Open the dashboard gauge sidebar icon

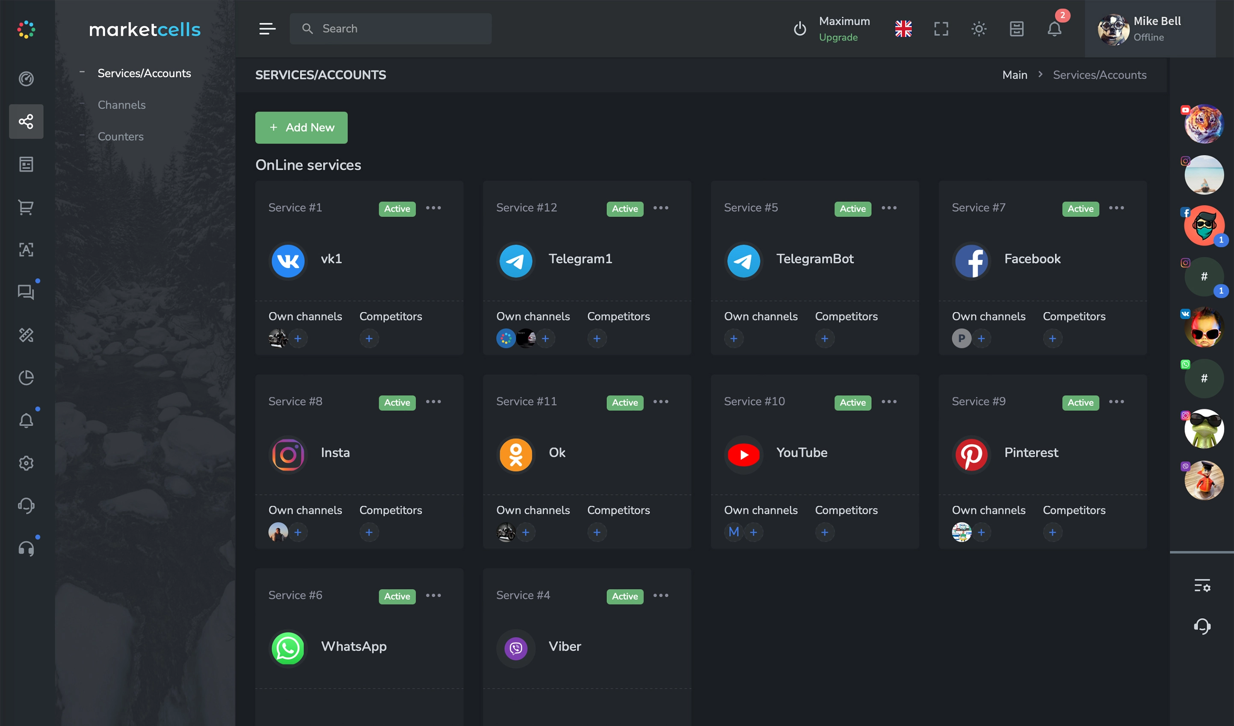pyautogui.click(x=26, y=79)
